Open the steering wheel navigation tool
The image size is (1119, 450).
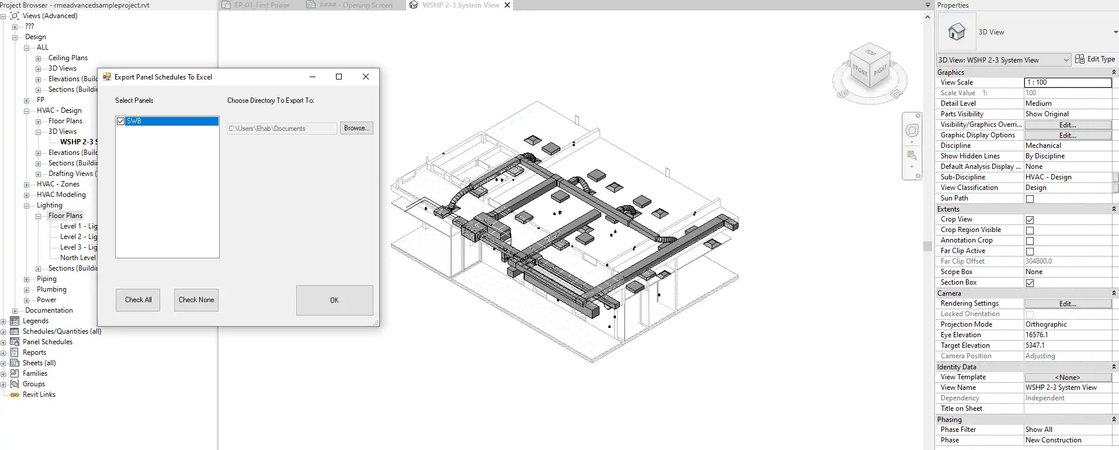(912, 130)
